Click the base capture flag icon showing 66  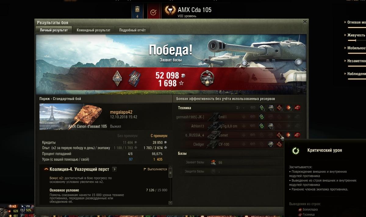pyautogui.click(x=213, y=163)
